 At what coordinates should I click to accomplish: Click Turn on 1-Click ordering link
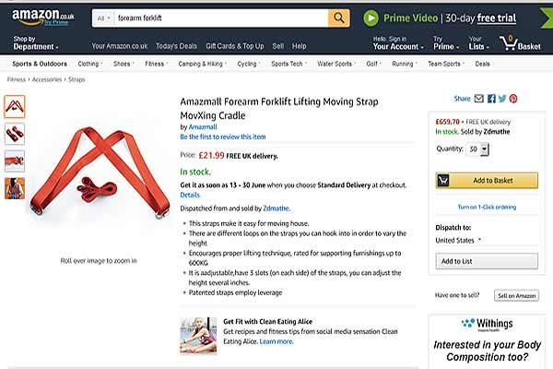tap(487, 207)
